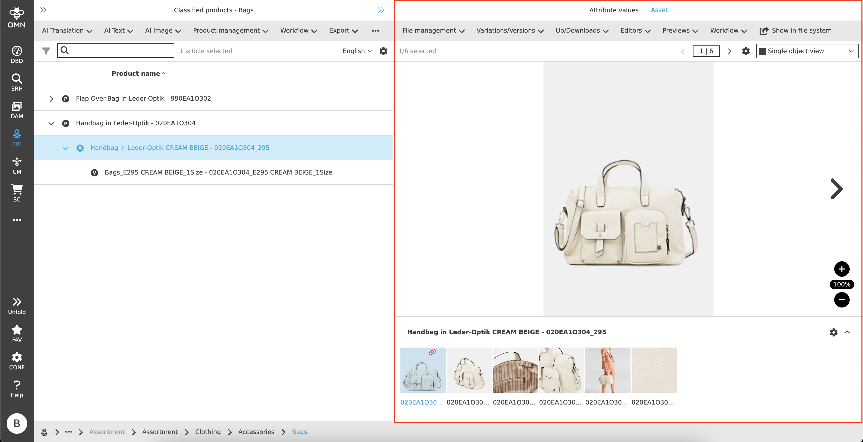The width and height of the screenshot is (863, 442).
Task: Select the model in orange outfit thumbnail
Action: tap(607, 370)
